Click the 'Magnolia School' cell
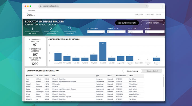The height and width of the screenshot is (106, 192). (x=134, y=94)
